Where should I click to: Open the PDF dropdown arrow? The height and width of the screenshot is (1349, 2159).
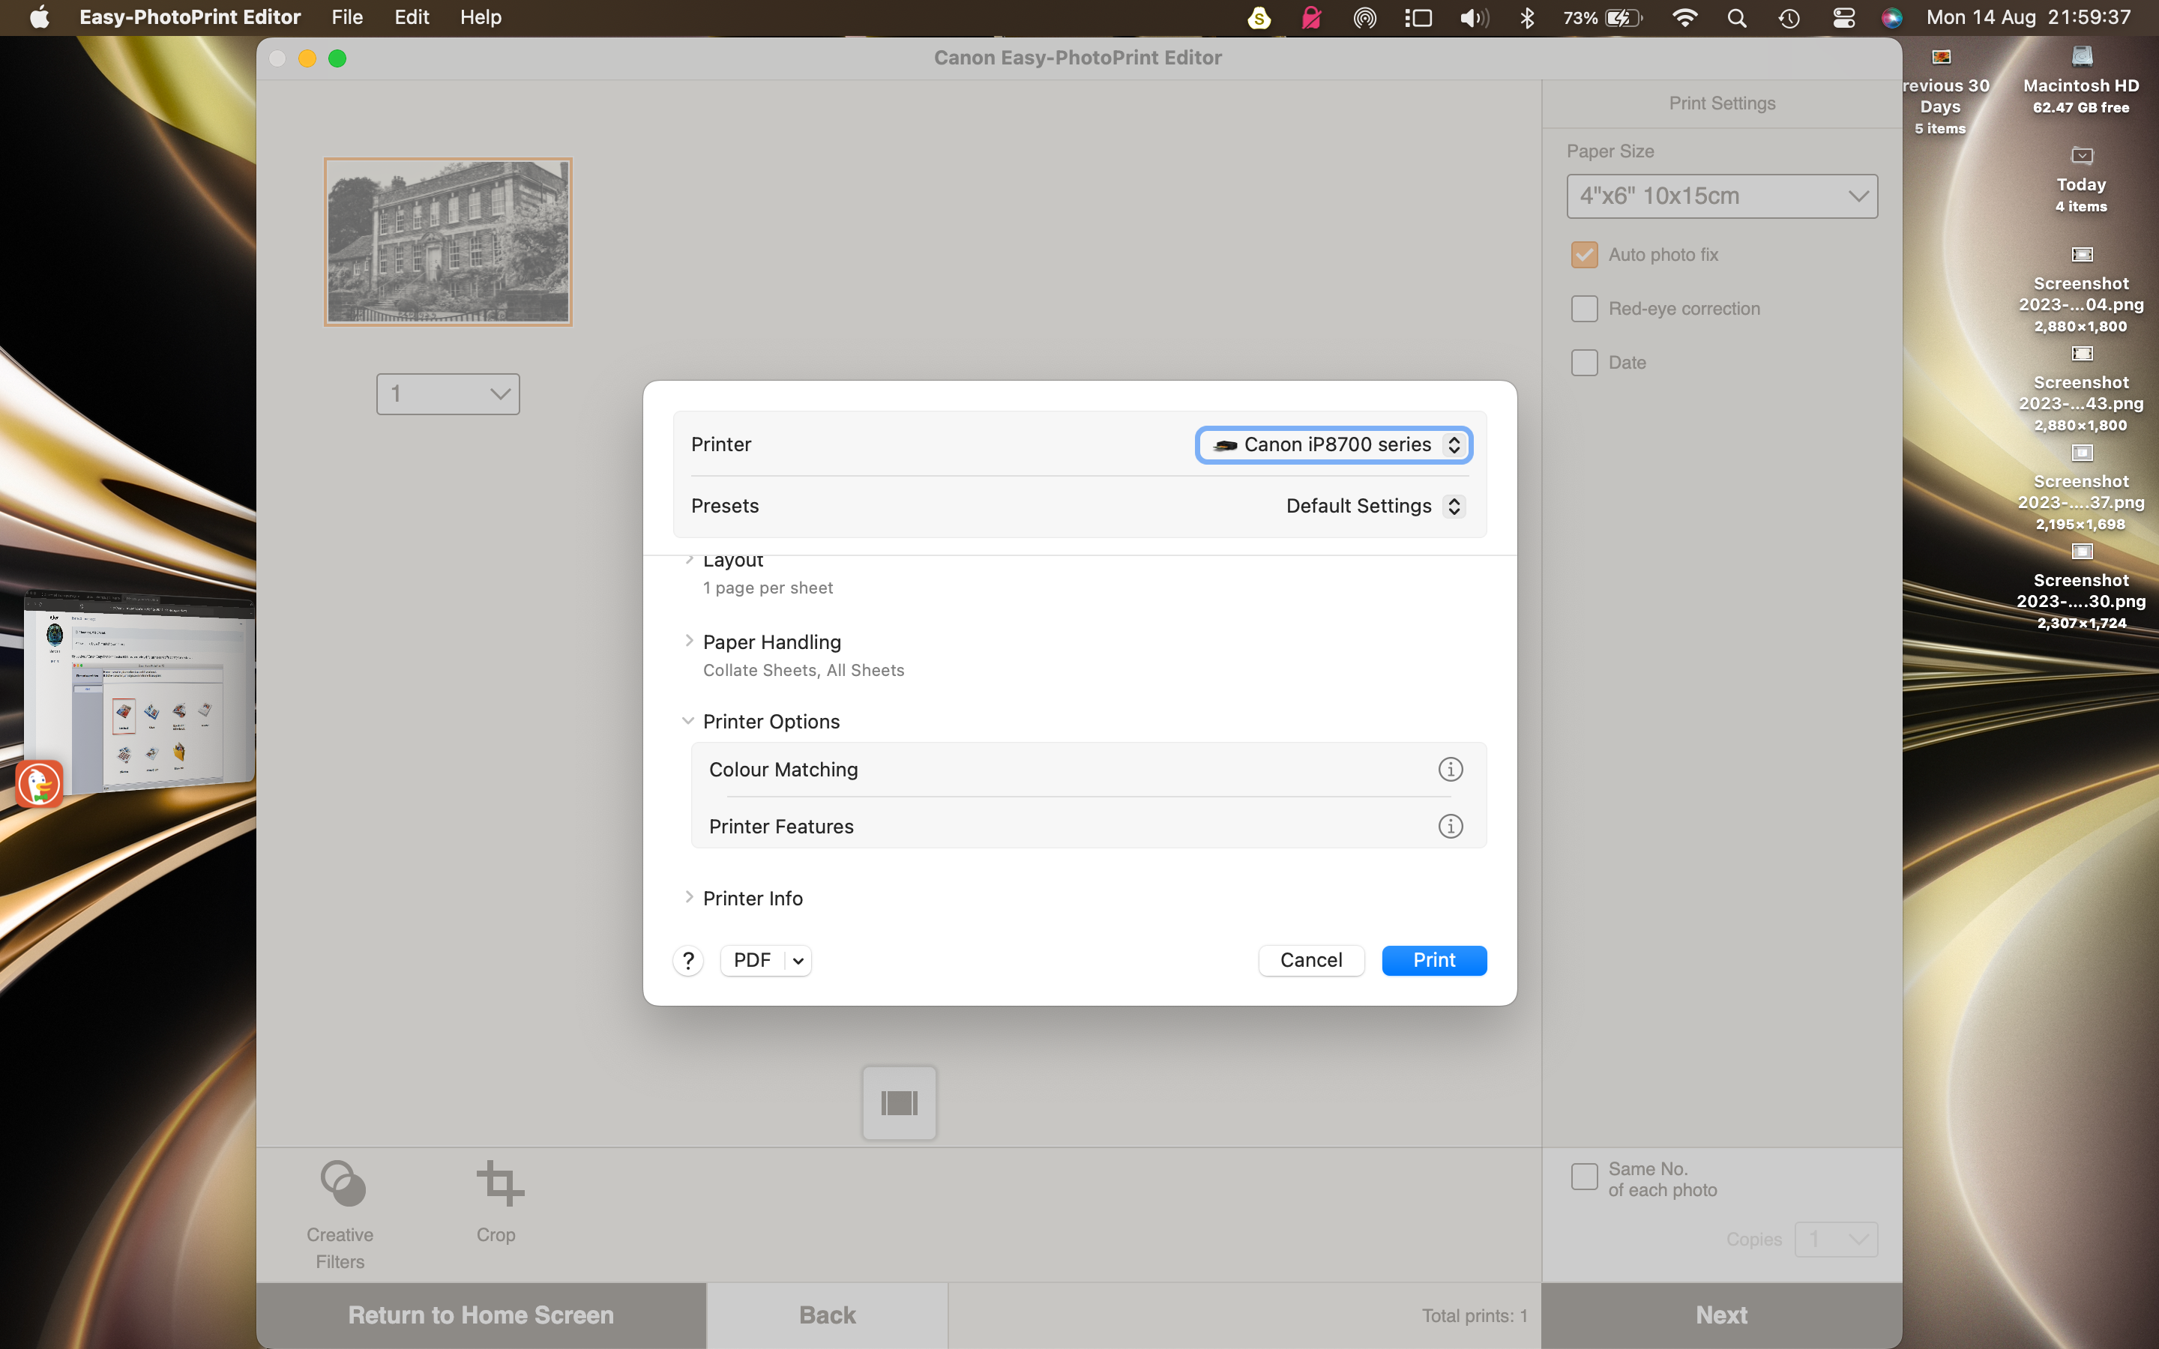pyautogui.click(x=798, y=960)
